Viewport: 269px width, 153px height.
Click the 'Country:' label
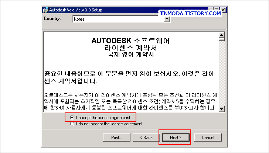coord(52,18)
